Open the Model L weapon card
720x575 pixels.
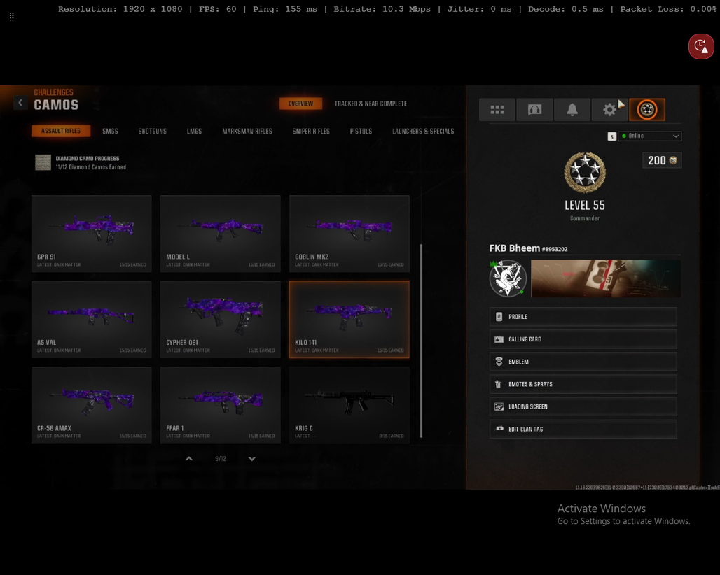tap(221, 234)
